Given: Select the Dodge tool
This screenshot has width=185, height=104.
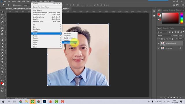Looking at the screenshot, I should tap(2, 56).
